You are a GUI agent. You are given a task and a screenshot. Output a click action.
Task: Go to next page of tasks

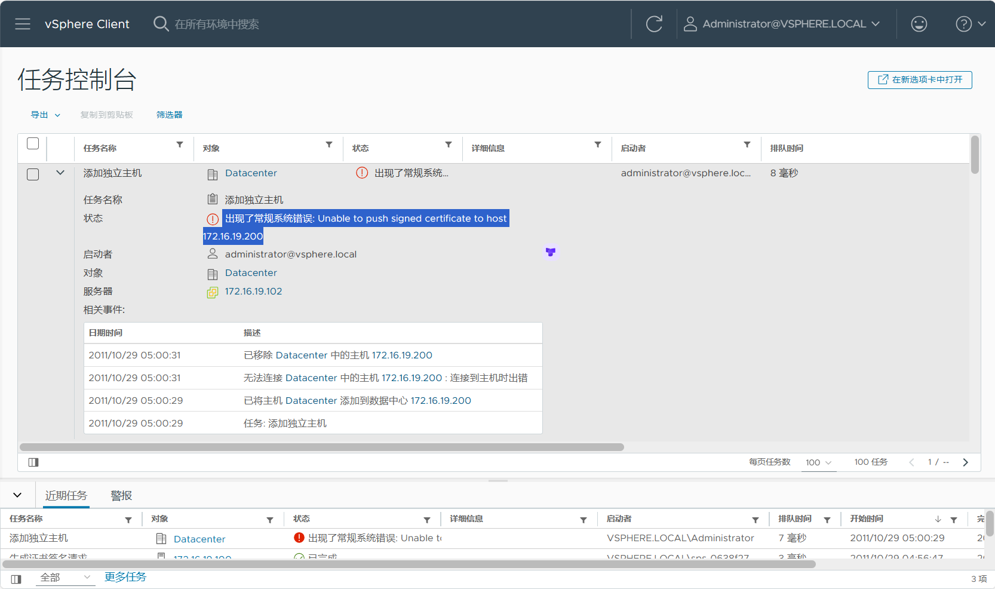point(965,462)
